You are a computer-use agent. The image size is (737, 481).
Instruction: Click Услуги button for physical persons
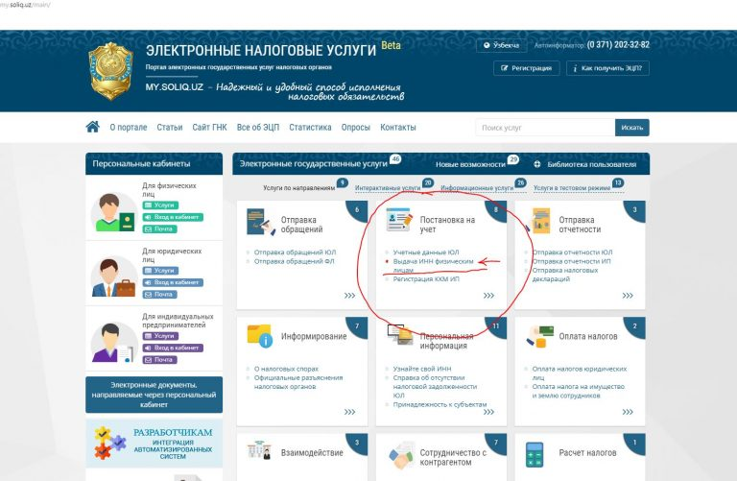click(160, 205)
